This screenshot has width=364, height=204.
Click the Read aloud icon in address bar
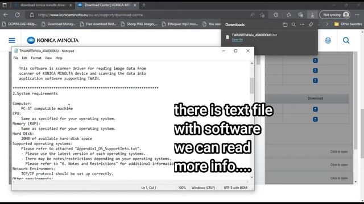(x=253, y=15)
